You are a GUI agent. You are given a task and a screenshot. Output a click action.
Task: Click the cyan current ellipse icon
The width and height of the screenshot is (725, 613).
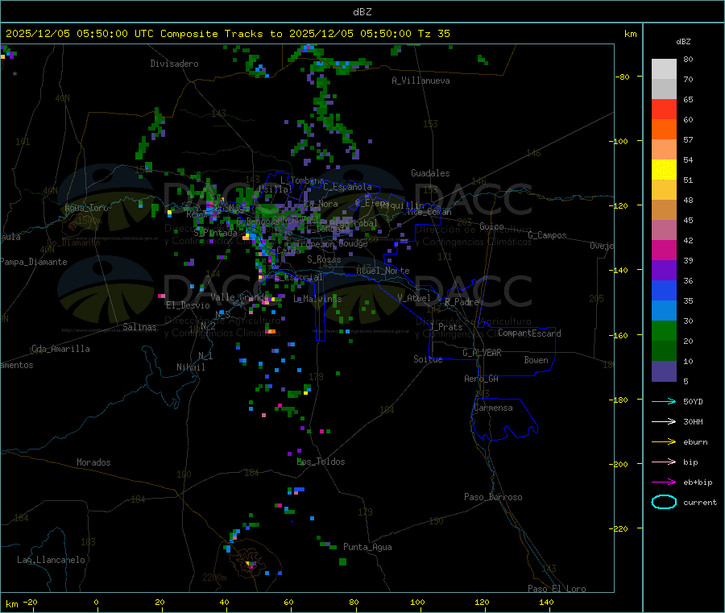click(664, 502)
